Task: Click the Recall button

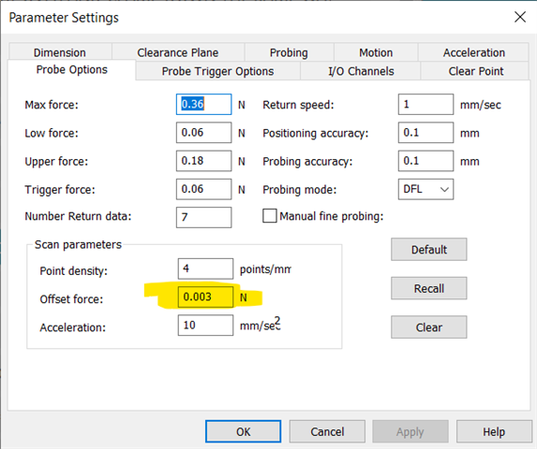Action: point(429,288)
